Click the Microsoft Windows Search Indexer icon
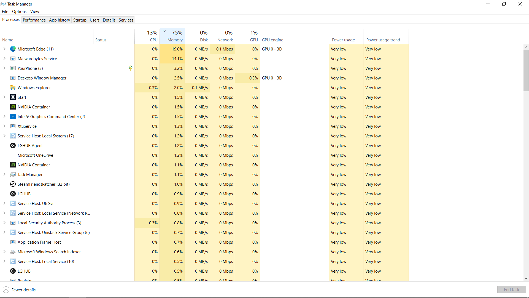Viewport: 529px width, 298px height. click(13, 252)
